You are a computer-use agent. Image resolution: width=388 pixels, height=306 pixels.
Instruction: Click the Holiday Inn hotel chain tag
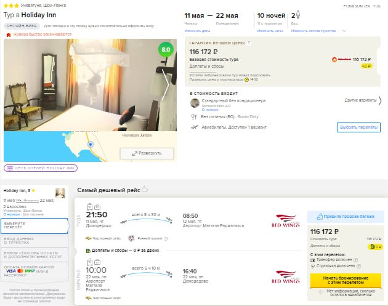41,168
